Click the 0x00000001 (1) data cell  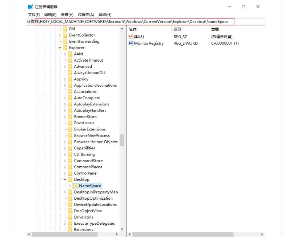[225, 43]
